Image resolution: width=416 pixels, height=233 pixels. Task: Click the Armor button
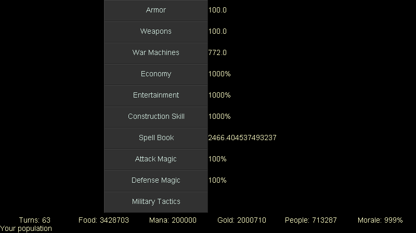[x=156, y=10]
